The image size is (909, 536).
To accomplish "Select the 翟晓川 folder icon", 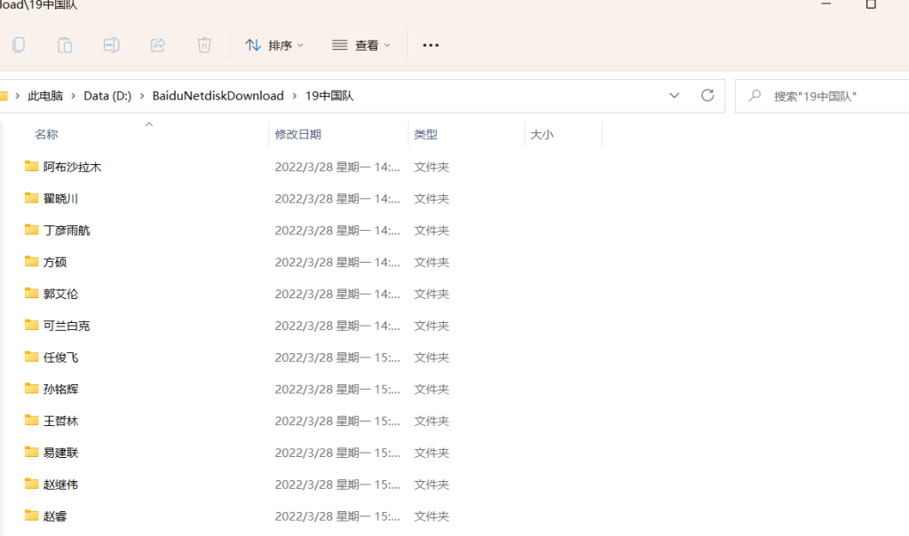I will (x=31, y=198).
